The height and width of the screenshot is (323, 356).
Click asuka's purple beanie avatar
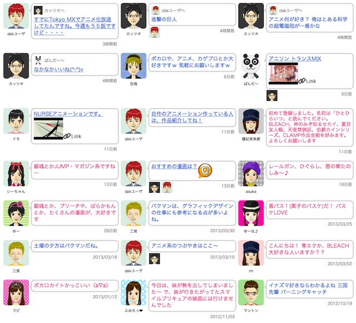pos(251,173)
